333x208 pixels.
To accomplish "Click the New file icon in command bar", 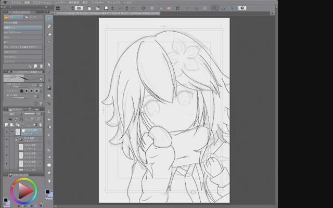I will 89,8.
